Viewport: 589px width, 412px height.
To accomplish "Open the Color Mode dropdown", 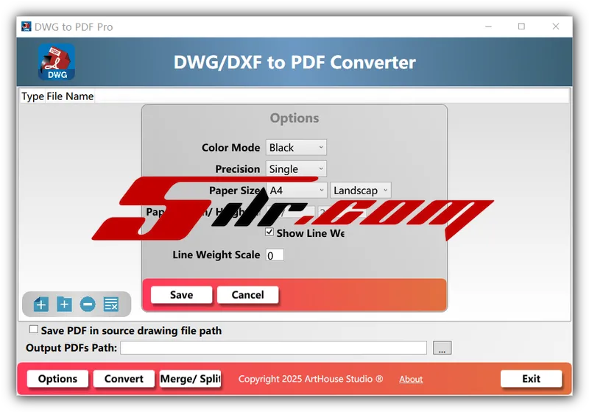I will pos(296,147).
